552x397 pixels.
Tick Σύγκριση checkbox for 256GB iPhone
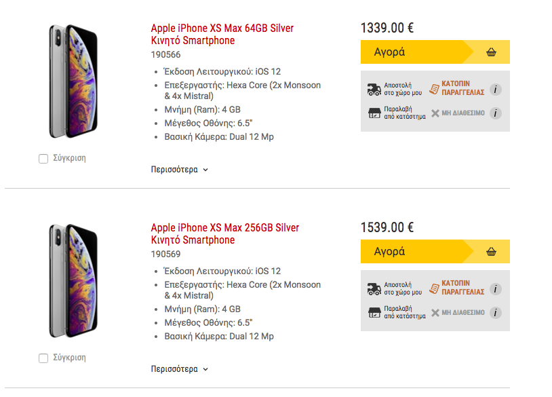43,358
